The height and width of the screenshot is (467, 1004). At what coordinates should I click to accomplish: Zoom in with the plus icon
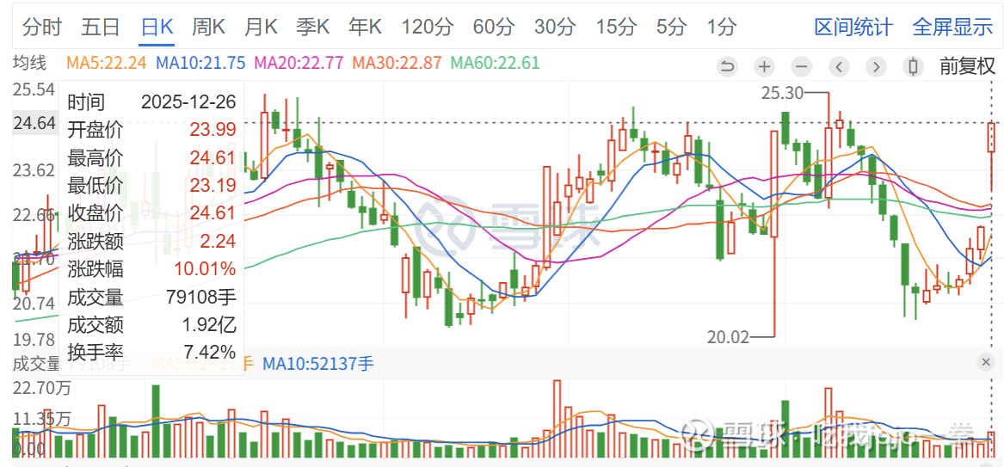point(764,66)
